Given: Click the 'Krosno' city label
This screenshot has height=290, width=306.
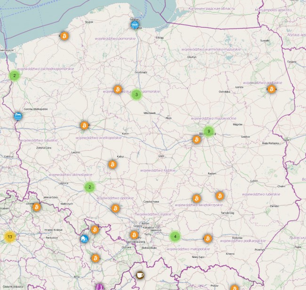Looking at the screenshot, I should click(230, 254).
